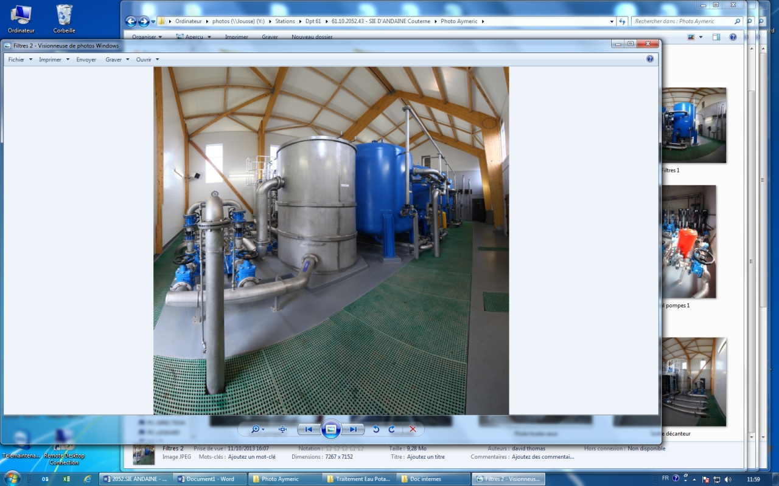Open the Imprimer menu in photo viewer
This screenshot has height=486, width=779.
click(54, 60)
